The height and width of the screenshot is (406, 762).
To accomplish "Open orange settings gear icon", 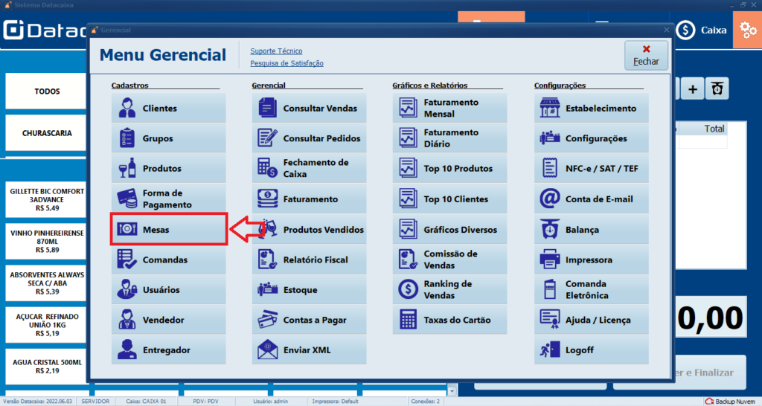I will coord(747,30).
